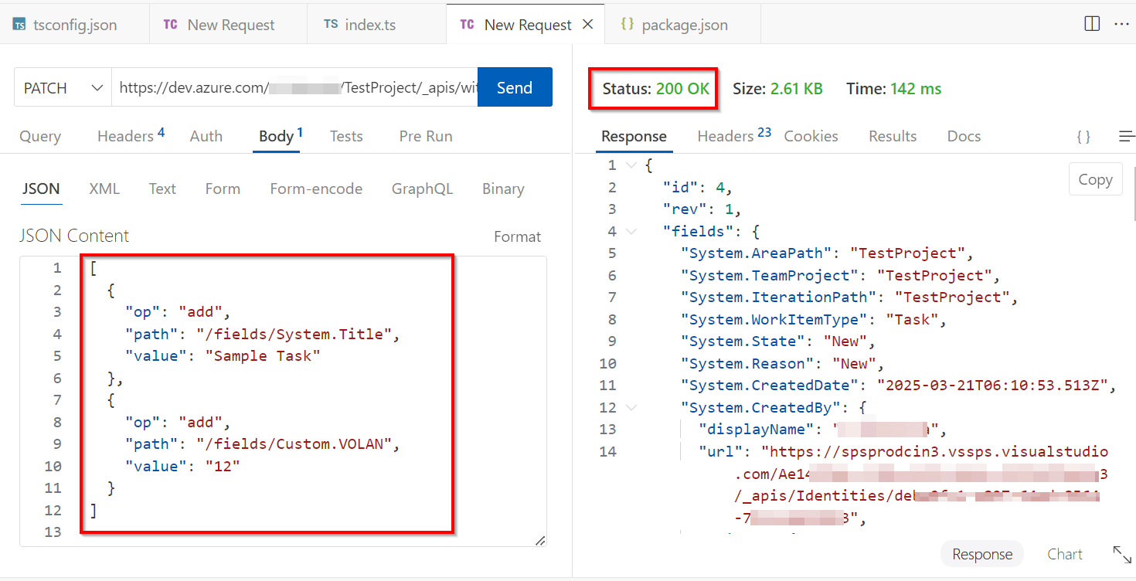Click the split editor layout icon
Image resolution: width=1136 pixels, height=581 pixels.
point(1092,24)
